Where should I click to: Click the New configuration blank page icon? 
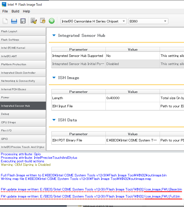5,21
